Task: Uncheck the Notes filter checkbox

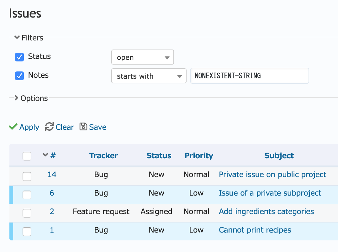Action: [x=19, y=76]
